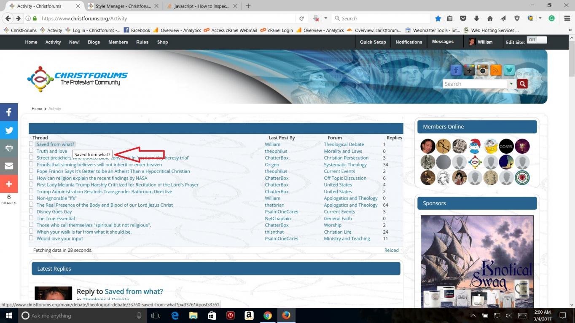Click the Theological Debate forum link
Viewport: 575px width, 323px height.
coord(344,144)
